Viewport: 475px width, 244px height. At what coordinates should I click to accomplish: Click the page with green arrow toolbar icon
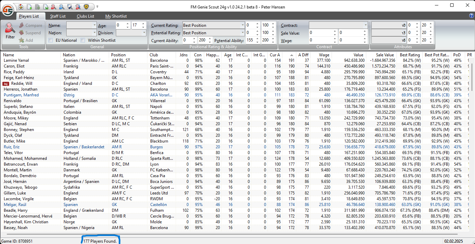29,6
